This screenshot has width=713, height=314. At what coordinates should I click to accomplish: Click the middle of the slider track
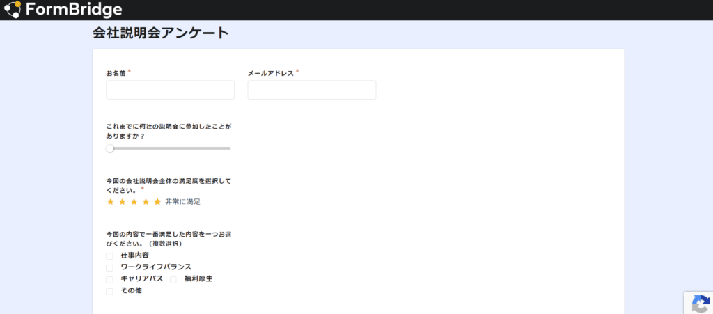(x=169, y=148)
